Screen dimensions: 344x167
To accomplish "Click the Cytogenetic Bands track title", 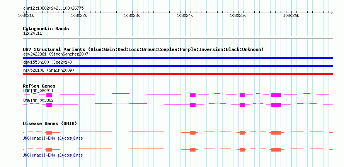I will pos(46,29).
